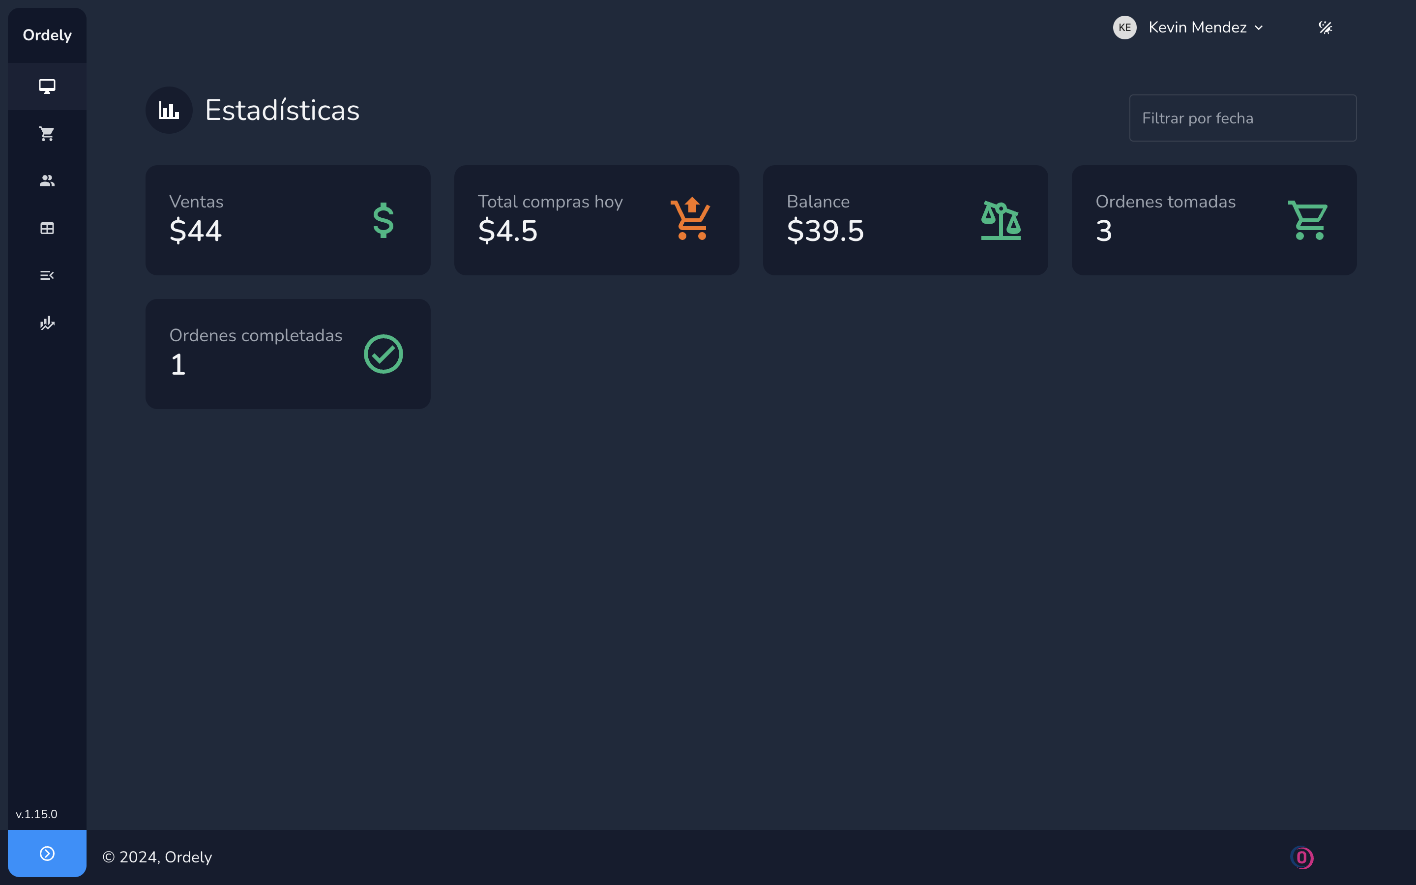1416x885 pixels.
Task: Click the Ordely logo
Action: click(47, 35)
